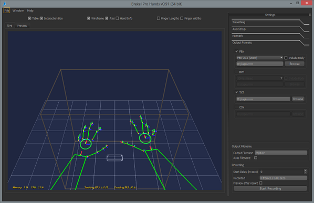314x203 pixels.
Task: Click the Output Filename text field
Action: point(281,153)
